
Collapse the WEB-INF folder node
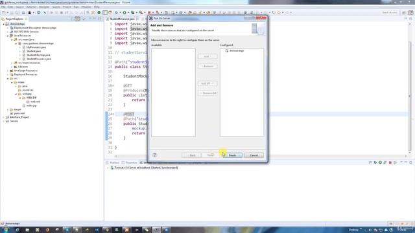tap(20, 98)
